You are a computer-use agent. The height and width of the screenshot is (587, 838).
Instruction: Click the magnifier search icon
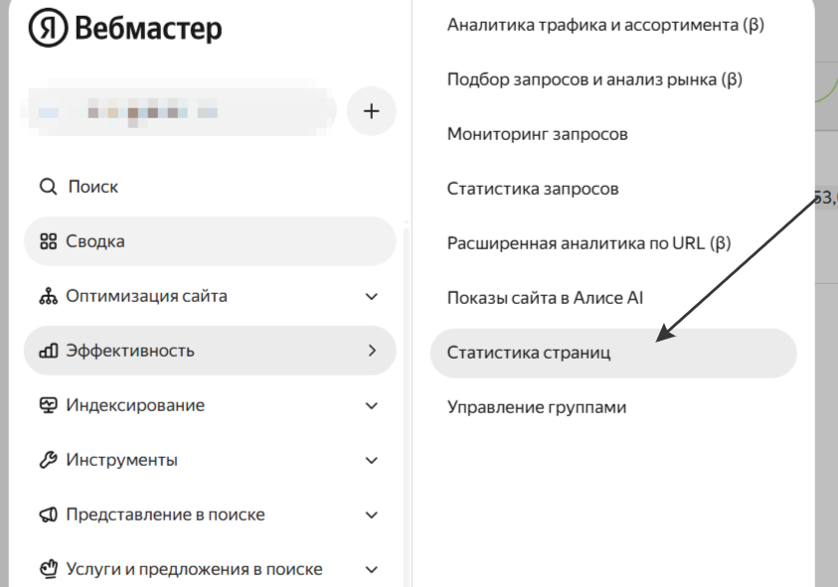[48, 187]
